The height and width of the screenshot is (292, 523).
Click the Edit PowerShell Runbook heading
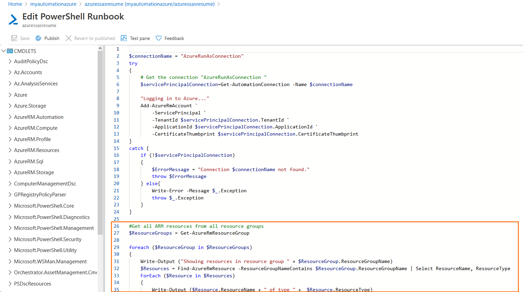tap(73, 16)
